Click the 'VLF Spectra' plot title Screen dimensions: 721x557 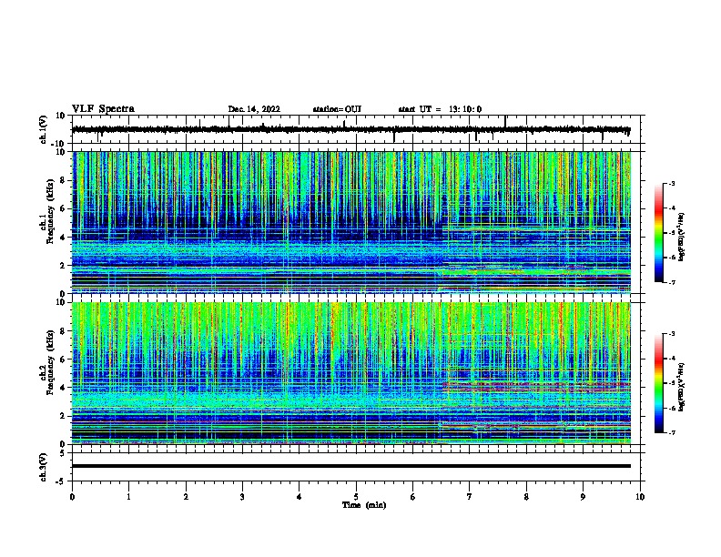click(x=103, y=109)
